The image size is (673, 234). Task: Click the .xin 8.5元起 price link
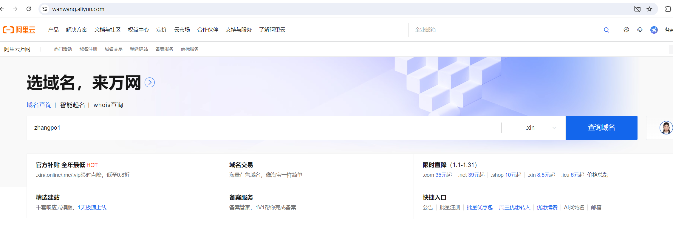pyautogui.click(x=541, y=175)
